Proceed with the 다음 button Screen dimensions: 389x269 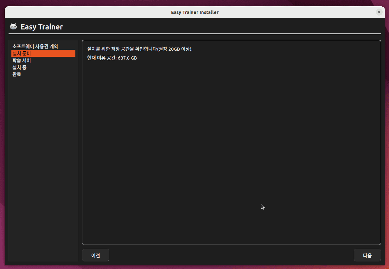pos(367,255)
